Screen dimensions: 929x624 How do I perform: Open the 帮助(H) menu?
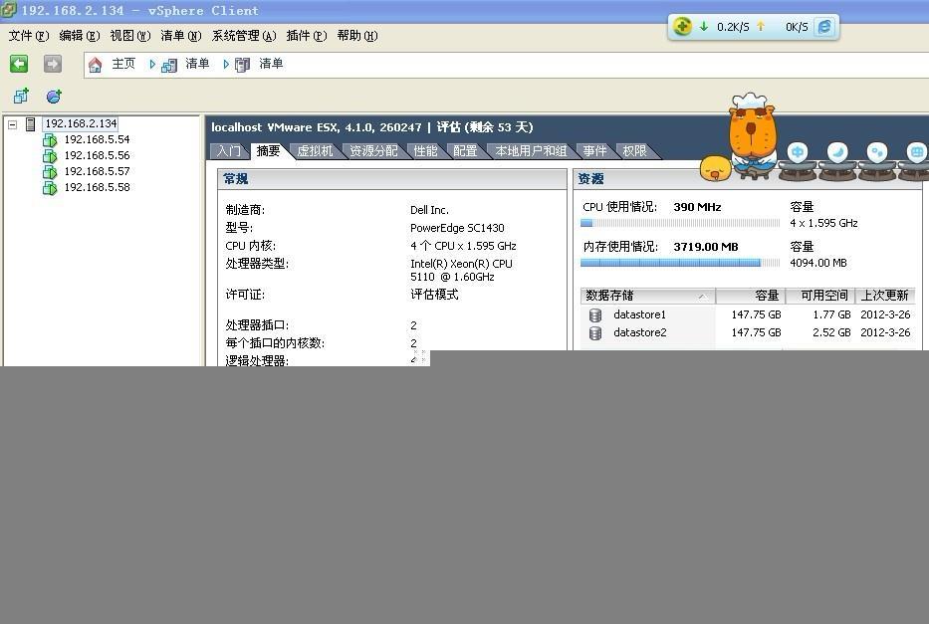357,36
